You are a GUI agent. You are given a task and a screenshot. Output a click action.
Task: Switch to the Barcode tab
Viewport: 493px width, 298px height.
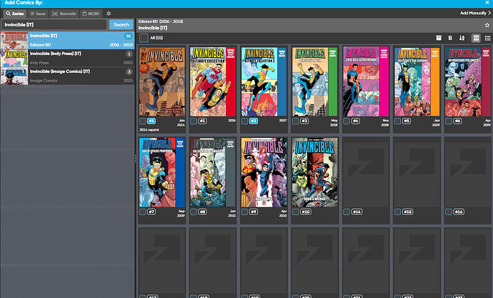point(64,14)
